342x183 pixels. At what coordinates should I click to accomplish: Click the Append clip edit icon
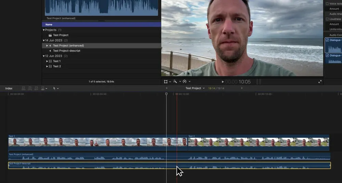click(x=36, y=88)
